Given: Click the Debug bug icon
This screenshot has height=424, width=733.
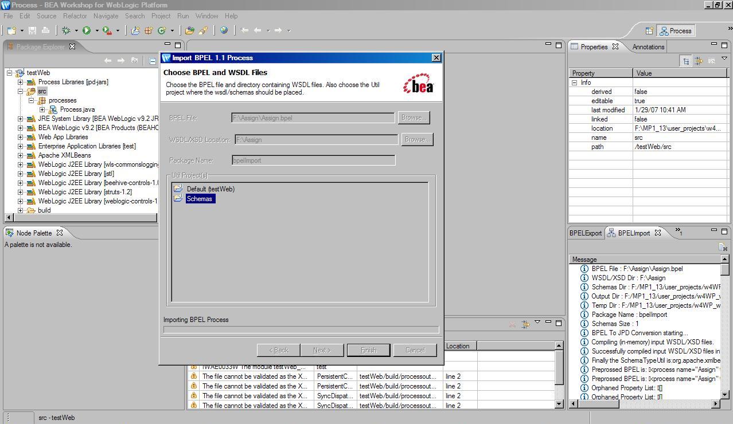Looking at the screenshot, I should coord(66,30).
